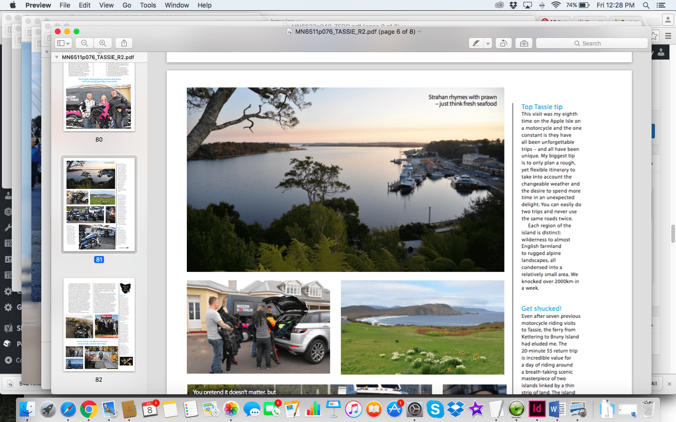676x422 pixels.
Task: Rotate the page with rotate button
Action: click(x=503, y=43)
